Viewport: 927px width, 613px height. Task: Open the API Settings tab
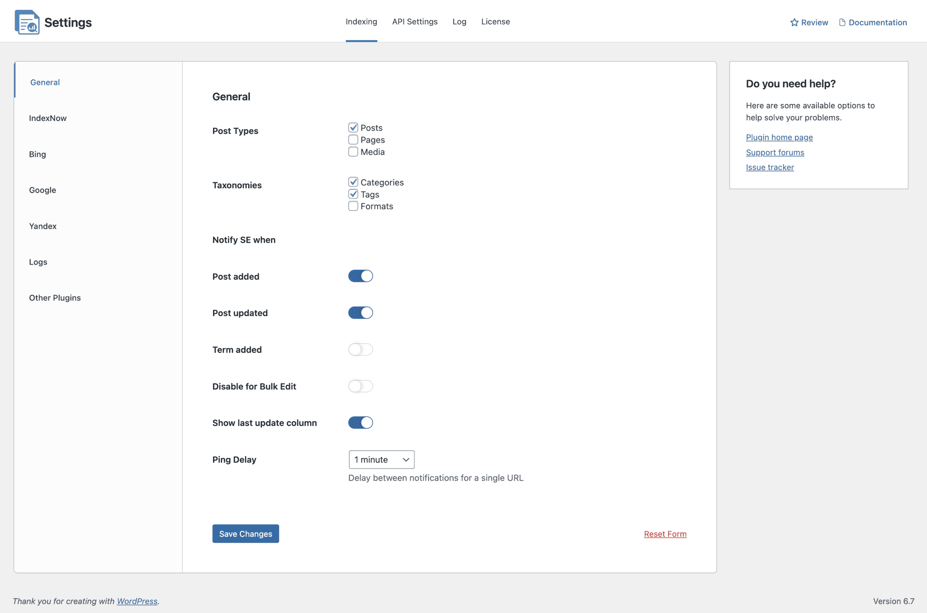pos(414,20)
